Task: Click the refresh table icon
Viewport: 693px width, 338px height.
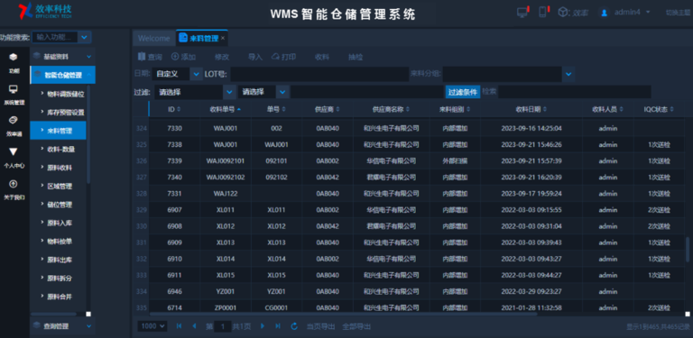Action: (x=294, y=326)
